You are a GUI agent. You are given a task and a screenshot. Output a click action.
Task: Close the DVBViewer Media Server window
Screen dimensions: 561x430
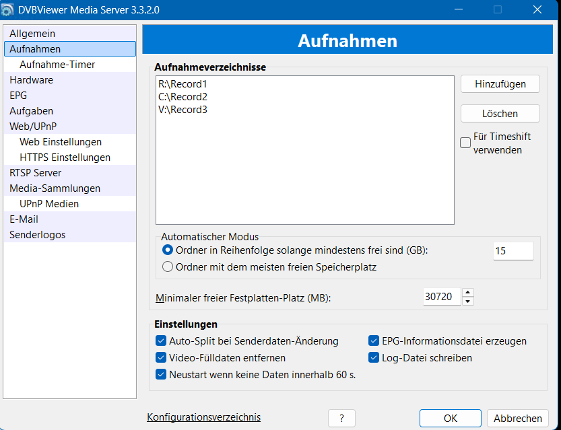point(537,9)
